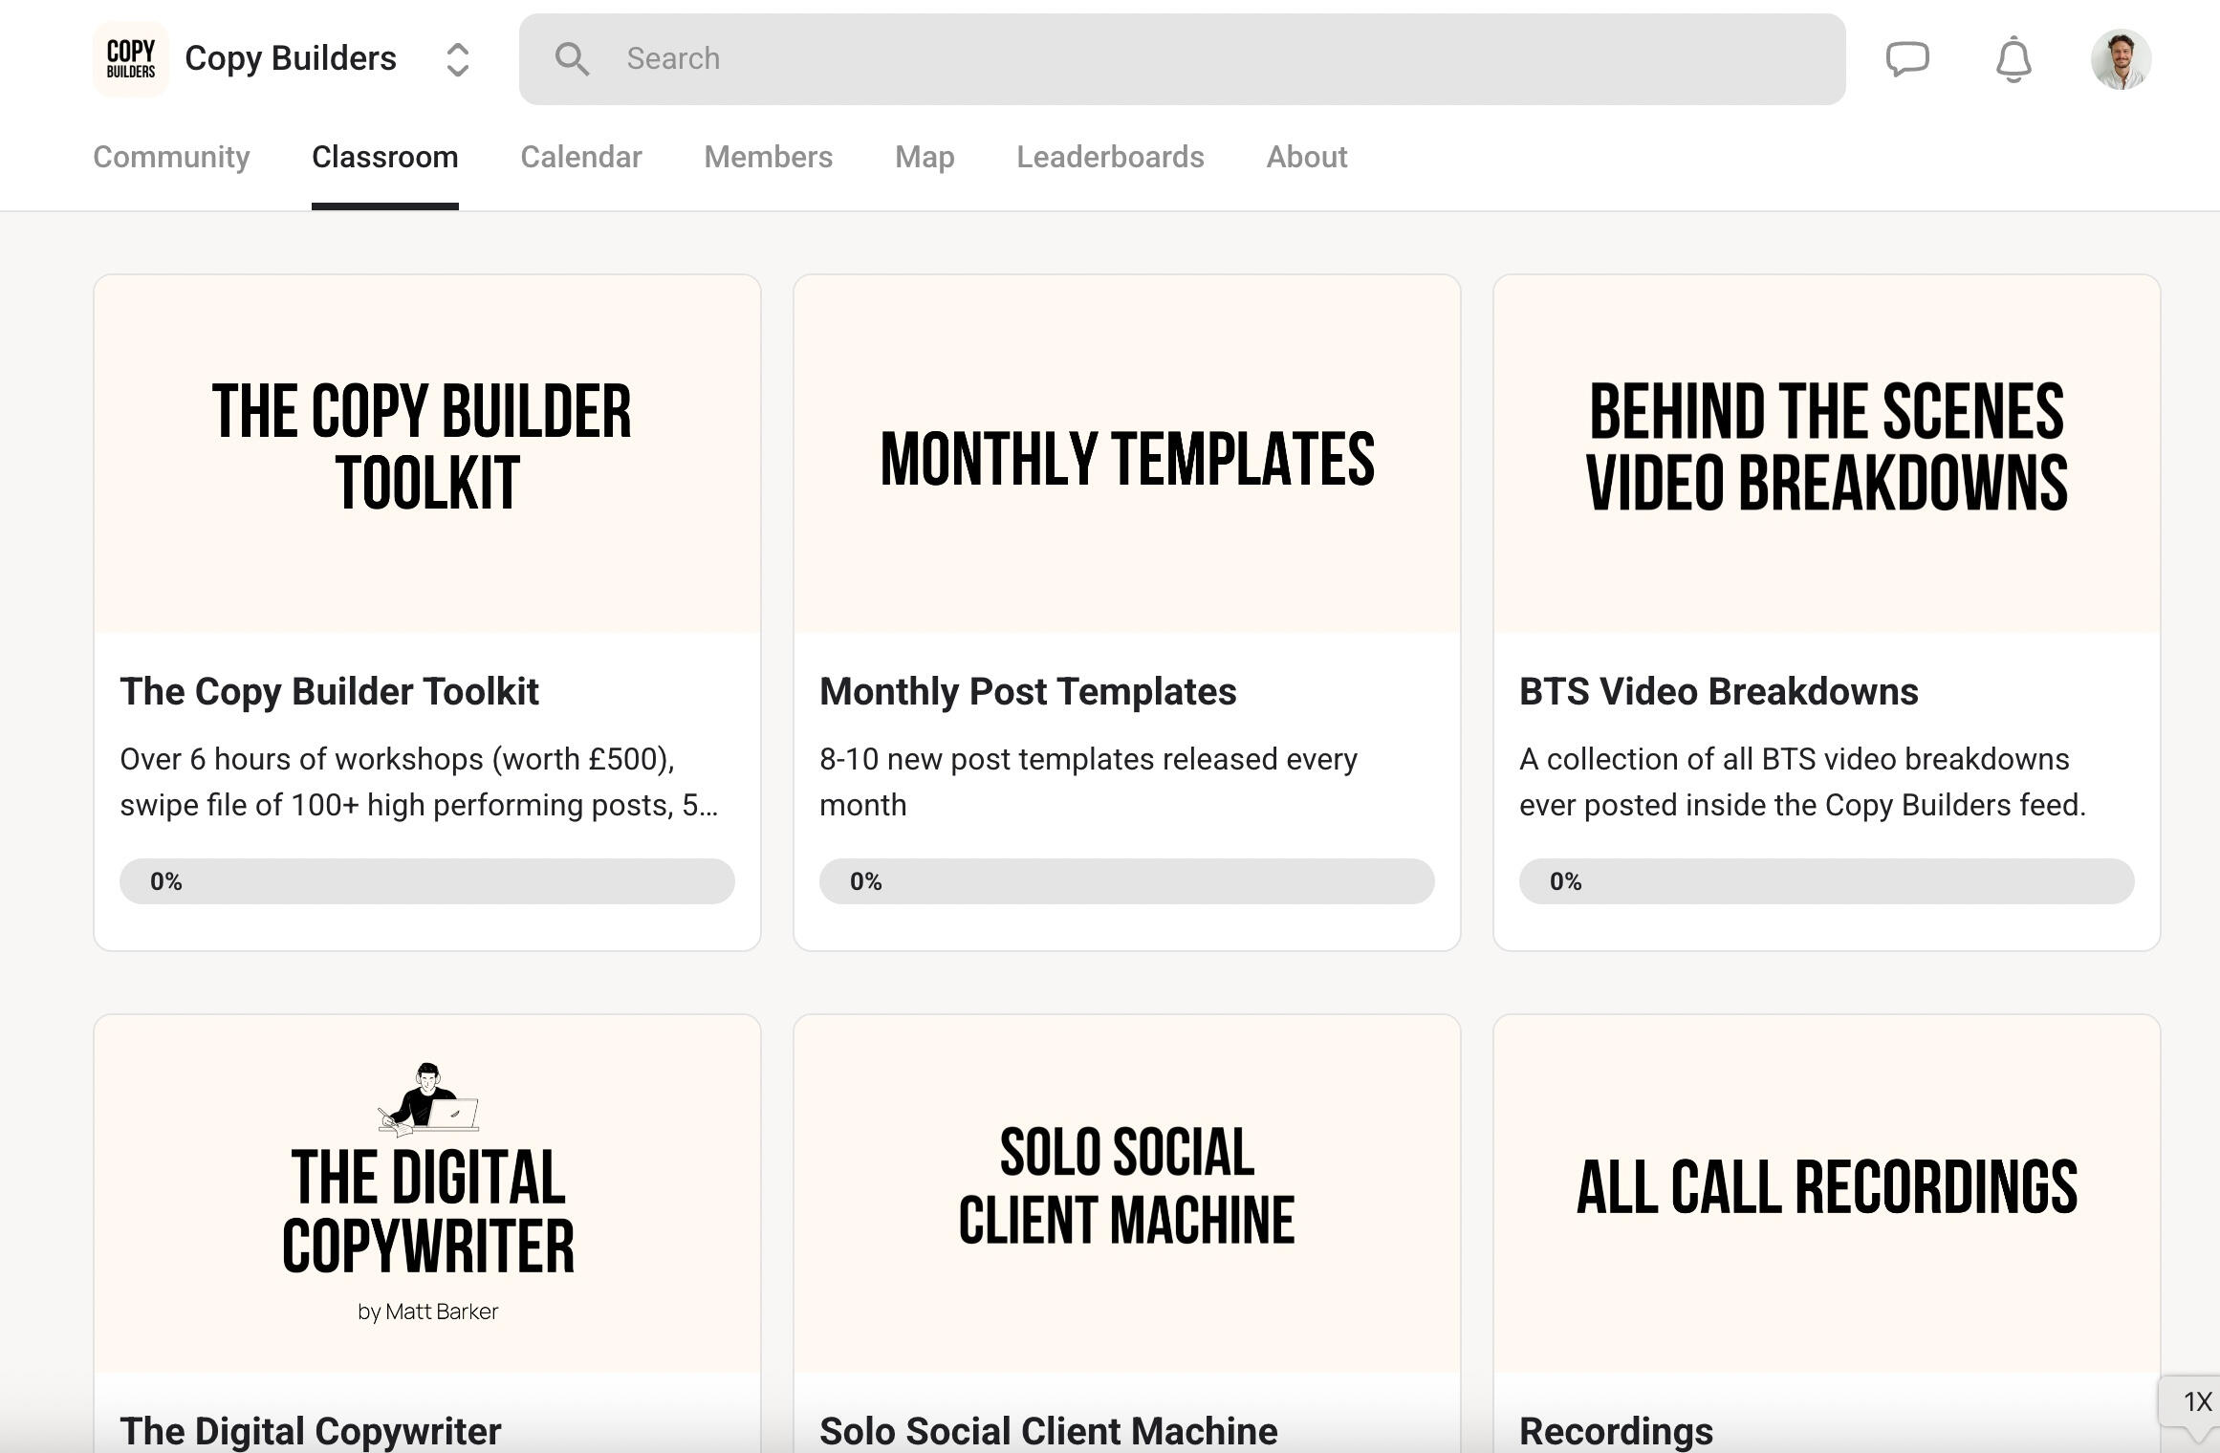View the About tab

click(x=1306, y=157)
